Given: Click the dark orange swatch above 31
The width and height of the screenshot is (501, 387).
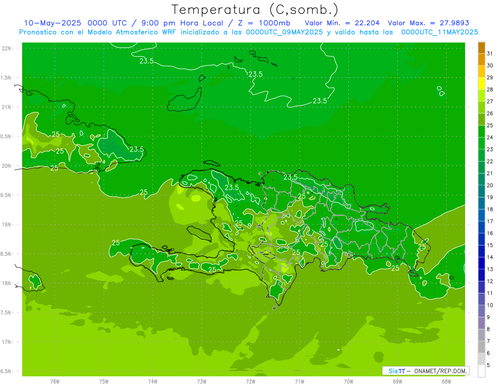Looking at the screenshot, I should coord(481,48).
